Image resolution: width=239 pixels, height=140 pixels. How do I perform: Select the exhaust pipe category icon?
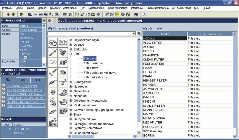coord(53,82)
